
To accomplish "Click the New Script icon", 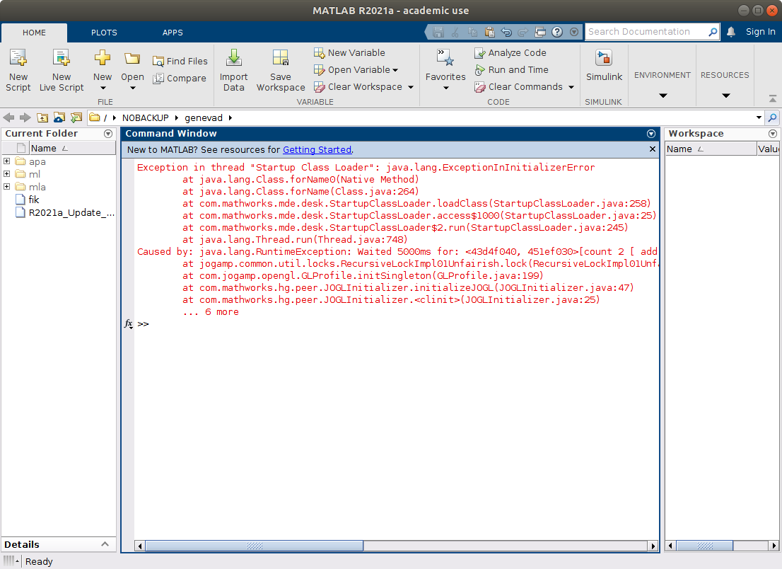I will (x=18, y=59).
